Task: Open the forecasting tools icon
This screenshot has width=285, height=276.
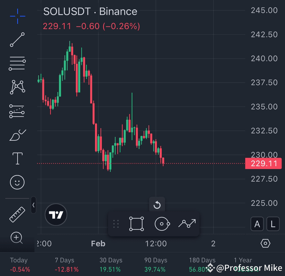Action: click(x=17, y=111)
